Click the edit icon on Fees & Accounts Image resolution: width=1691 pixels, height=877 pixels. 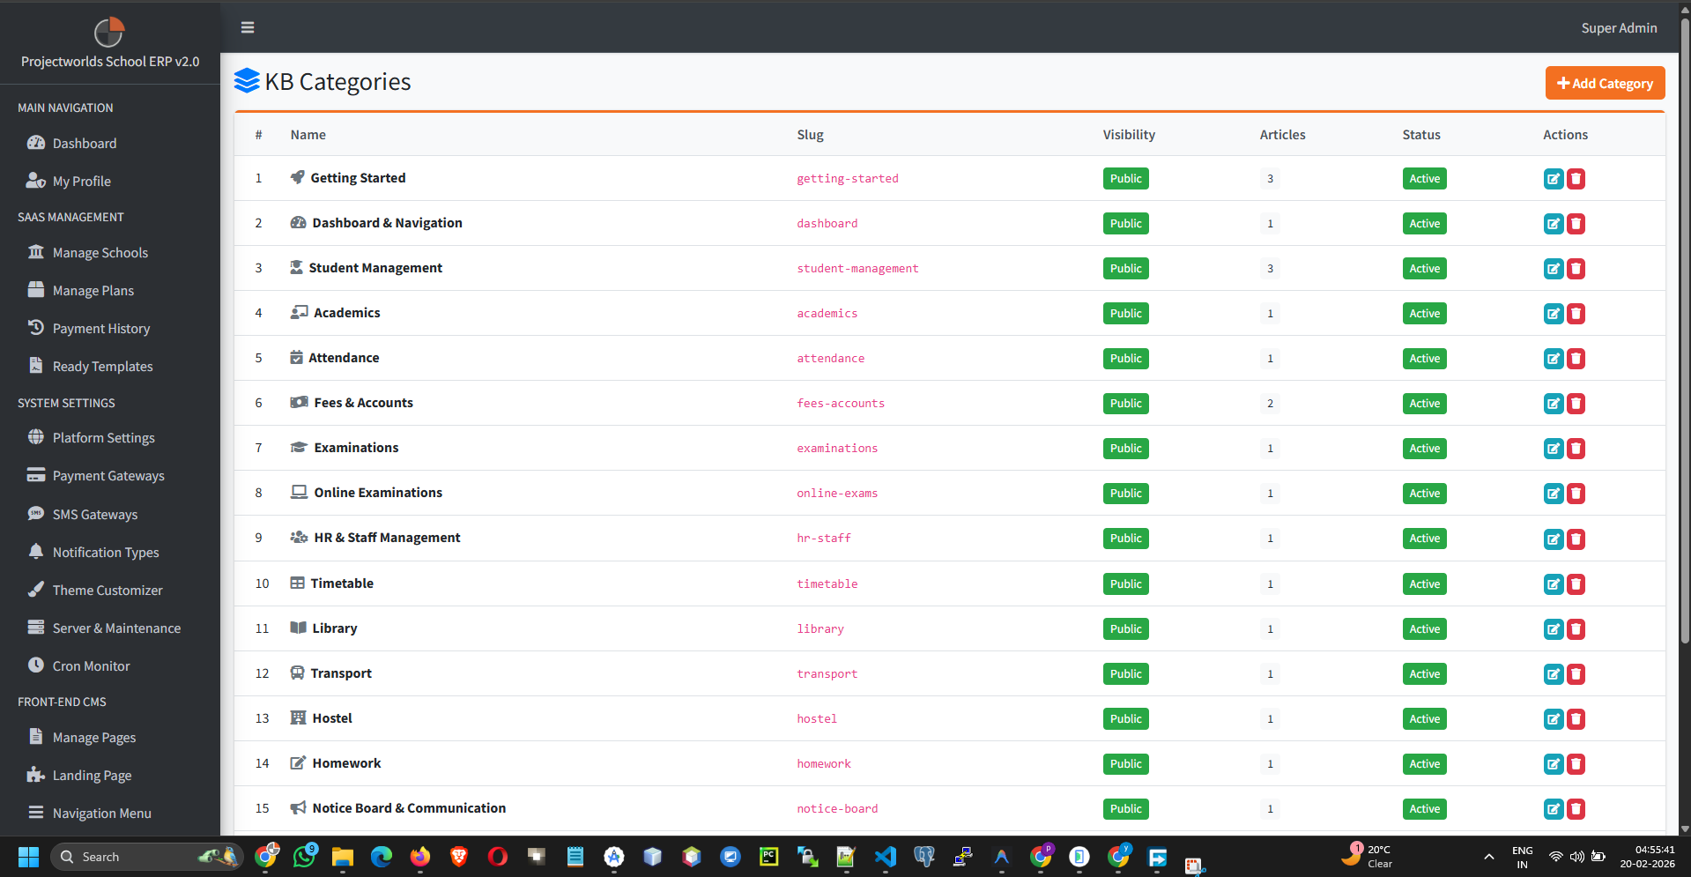1553,403
